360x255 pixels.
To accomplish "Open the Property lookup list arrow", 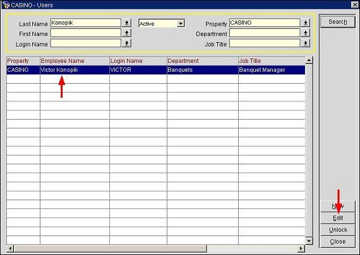I will [x=306, y=23].
